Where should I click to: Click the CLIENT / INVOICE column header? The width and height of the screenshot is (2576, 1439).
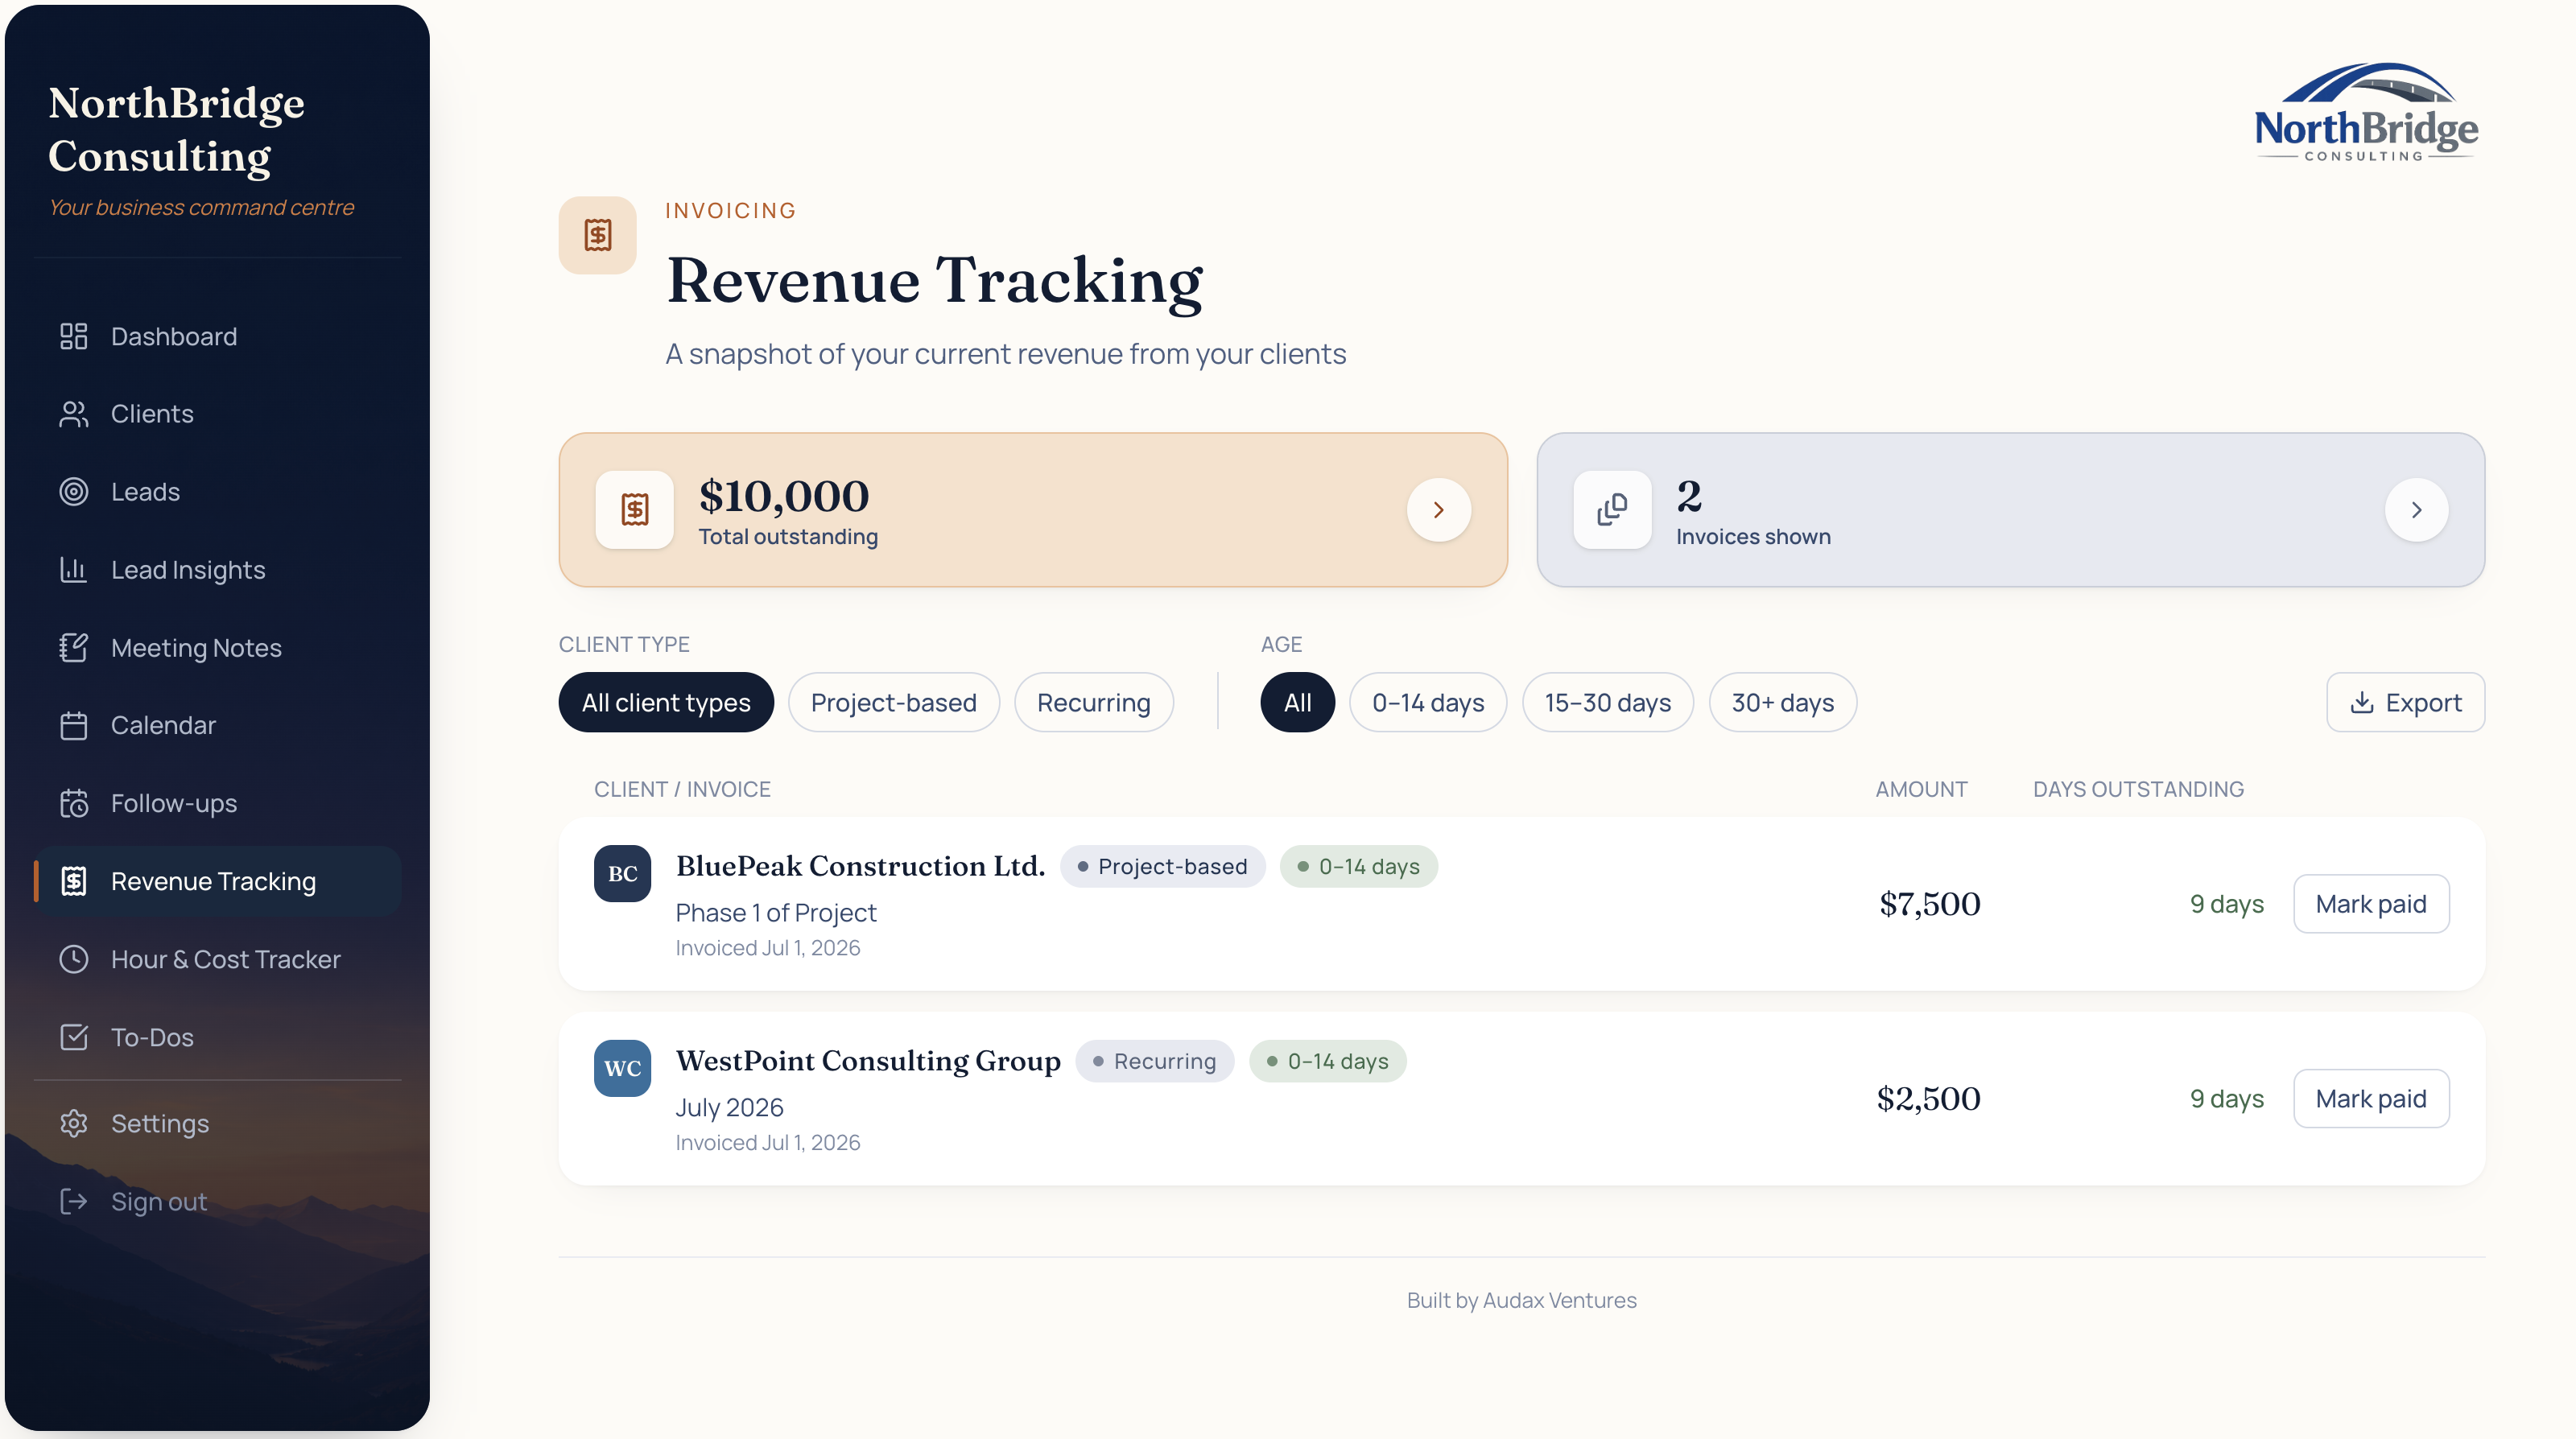coord(682,789)
